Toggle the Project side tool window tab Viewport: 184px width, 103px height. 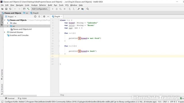(x=2, y=21)
